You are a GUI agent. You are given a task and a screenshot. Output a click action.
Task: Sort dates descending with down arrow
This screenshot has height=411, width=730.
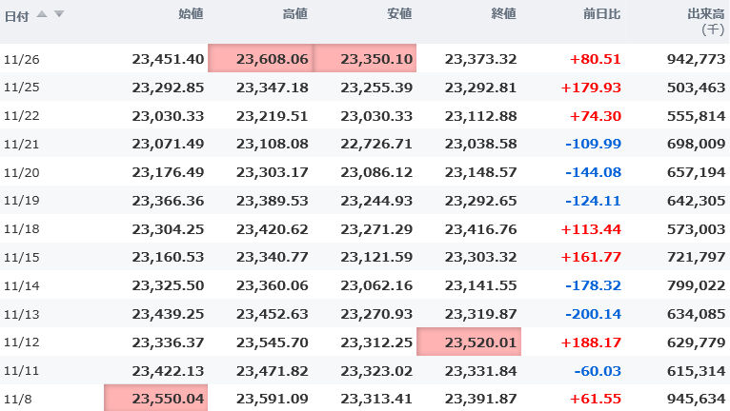(59, 14)
